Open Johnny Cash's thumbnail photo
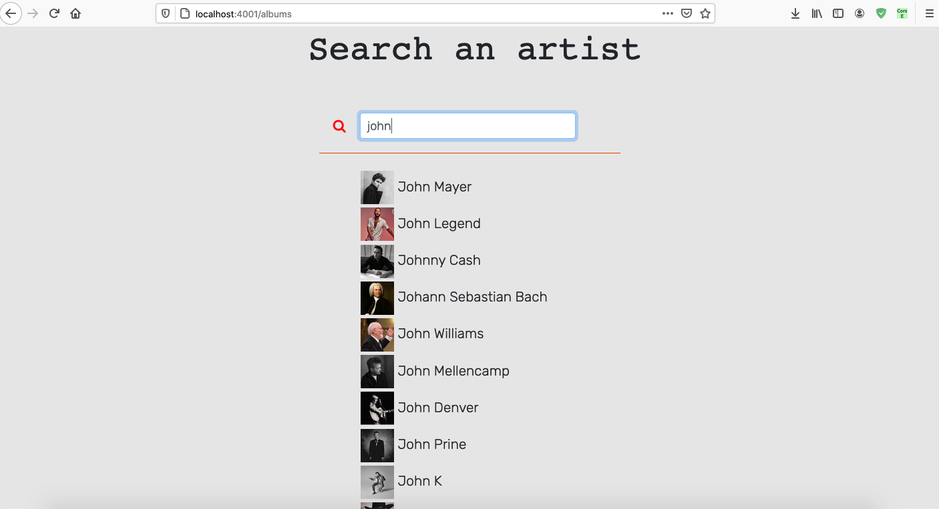 (377, 261)
